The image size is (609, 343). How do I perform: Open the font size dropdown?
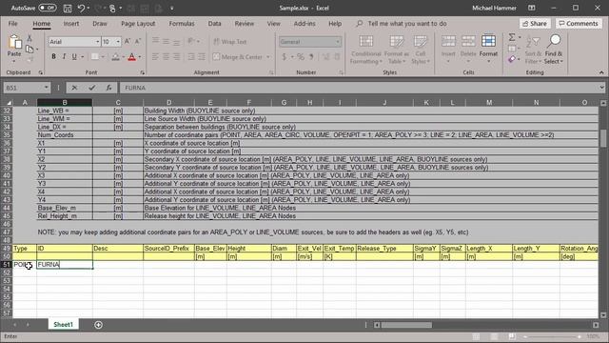118,42
